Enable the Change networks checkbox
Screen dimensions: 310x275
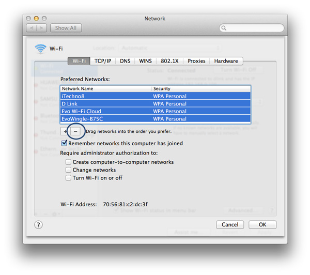(x=68, y=170)
